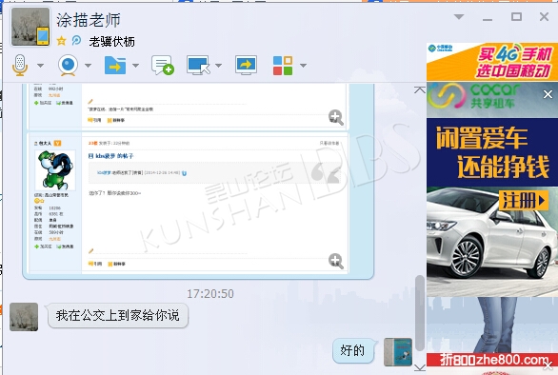The image size is (558, 375).
Task: Expand the voice call options arrow
Action: coord(41,66)
